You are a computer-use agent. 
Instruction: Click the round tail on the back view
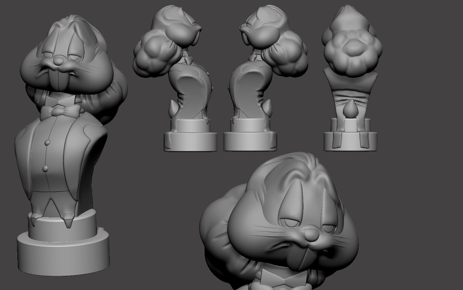coord(350,109)
